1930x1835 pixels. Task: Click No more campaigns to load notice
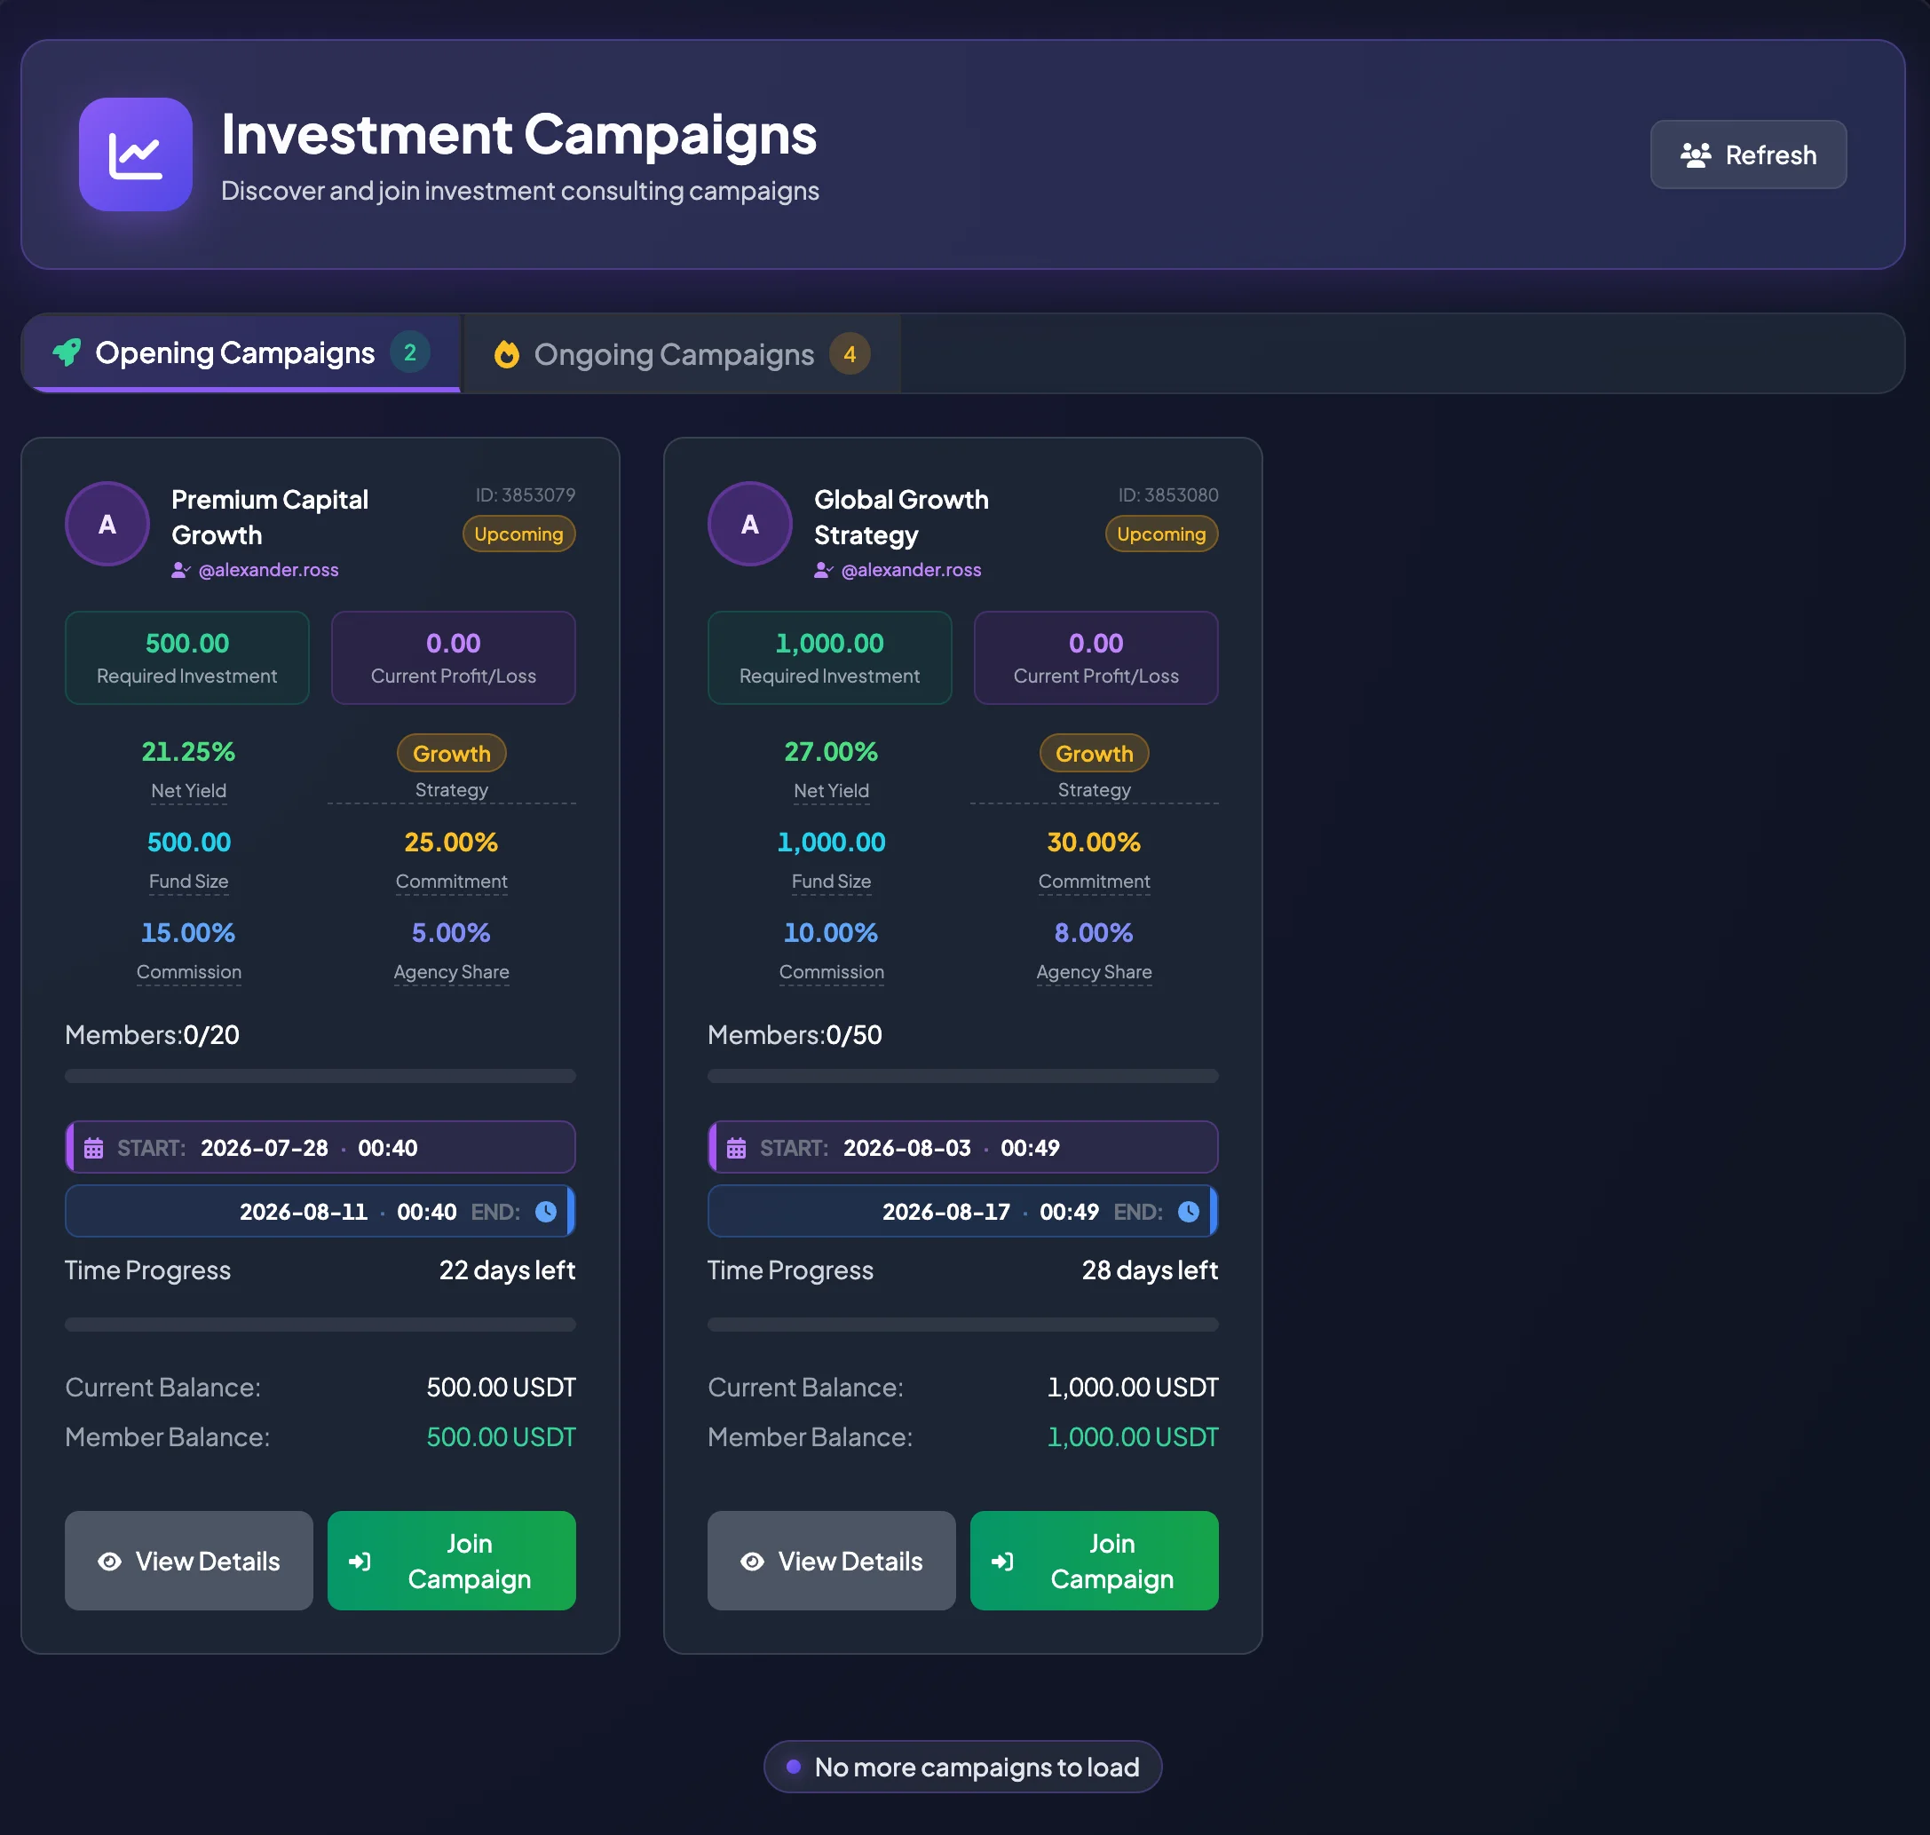tap(963, 1767)
